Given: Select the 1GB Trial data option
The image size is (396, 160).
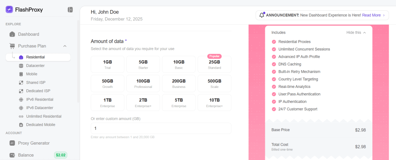Looking at the screenshot, I should pyautogui.click(x=108, y=64).
